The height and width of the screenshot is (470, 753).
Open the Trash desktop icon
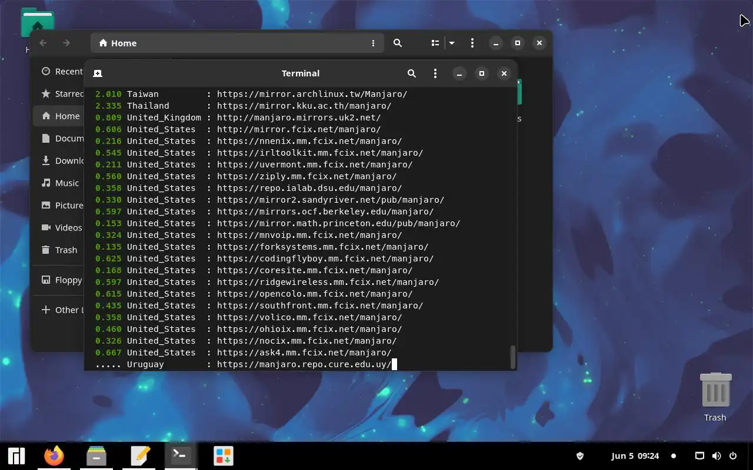(x=715, y=397)
